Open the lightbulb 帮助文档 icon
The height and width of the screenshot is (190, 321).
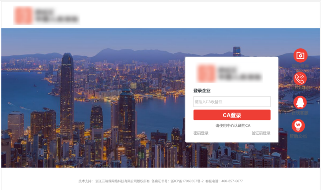pos(298,126)
